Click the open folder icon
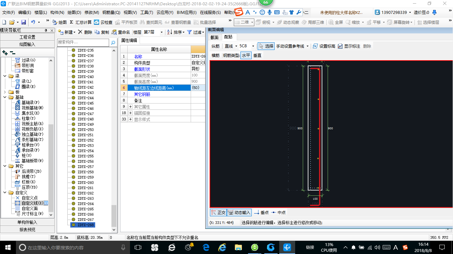The image size is (453, 254). pyautogui.click(x=12, y=22)
